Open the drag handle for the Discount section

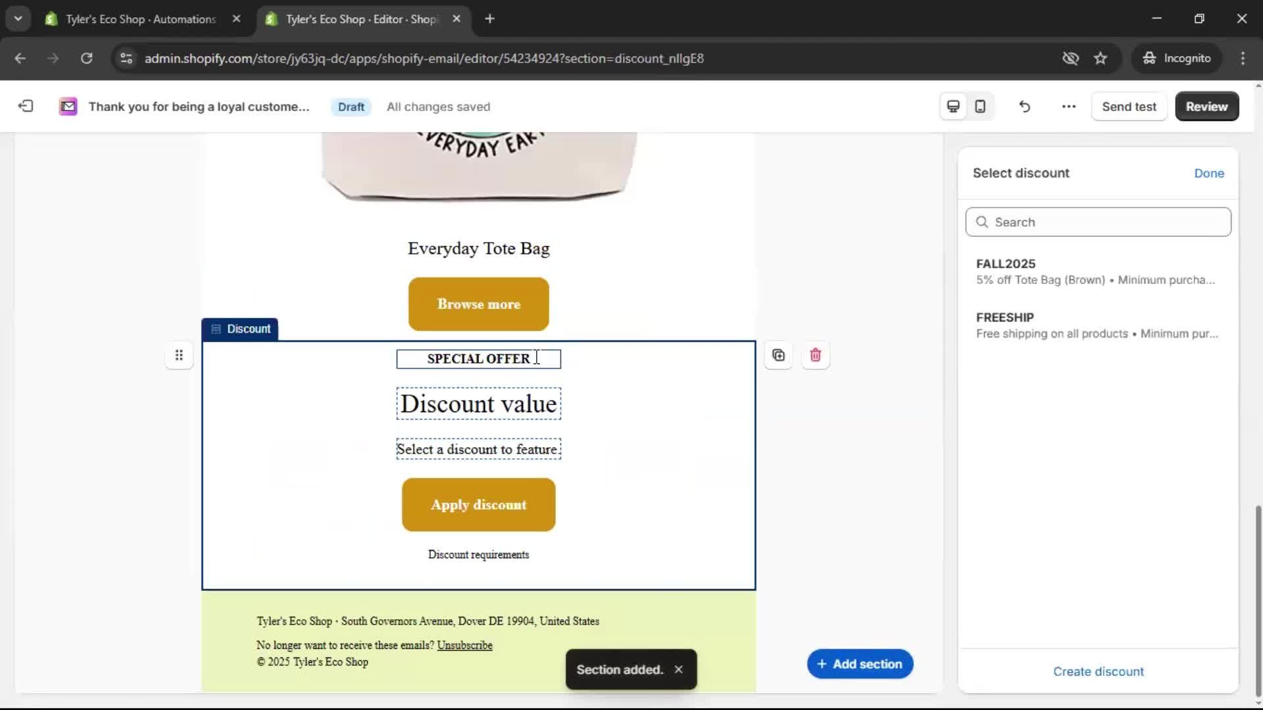pyautogui.click(x=178, y=354)
